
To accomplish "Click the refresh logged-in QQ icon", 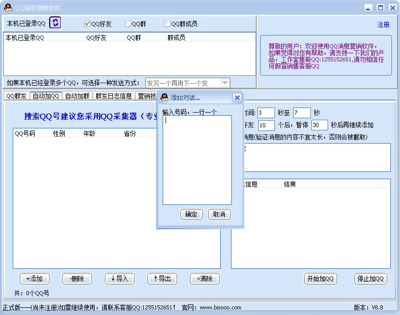I will [55, 22].
